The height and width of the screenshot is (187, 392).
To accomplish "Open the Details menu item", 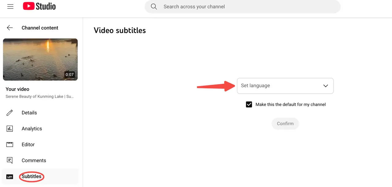I will (x=29, y=113).
